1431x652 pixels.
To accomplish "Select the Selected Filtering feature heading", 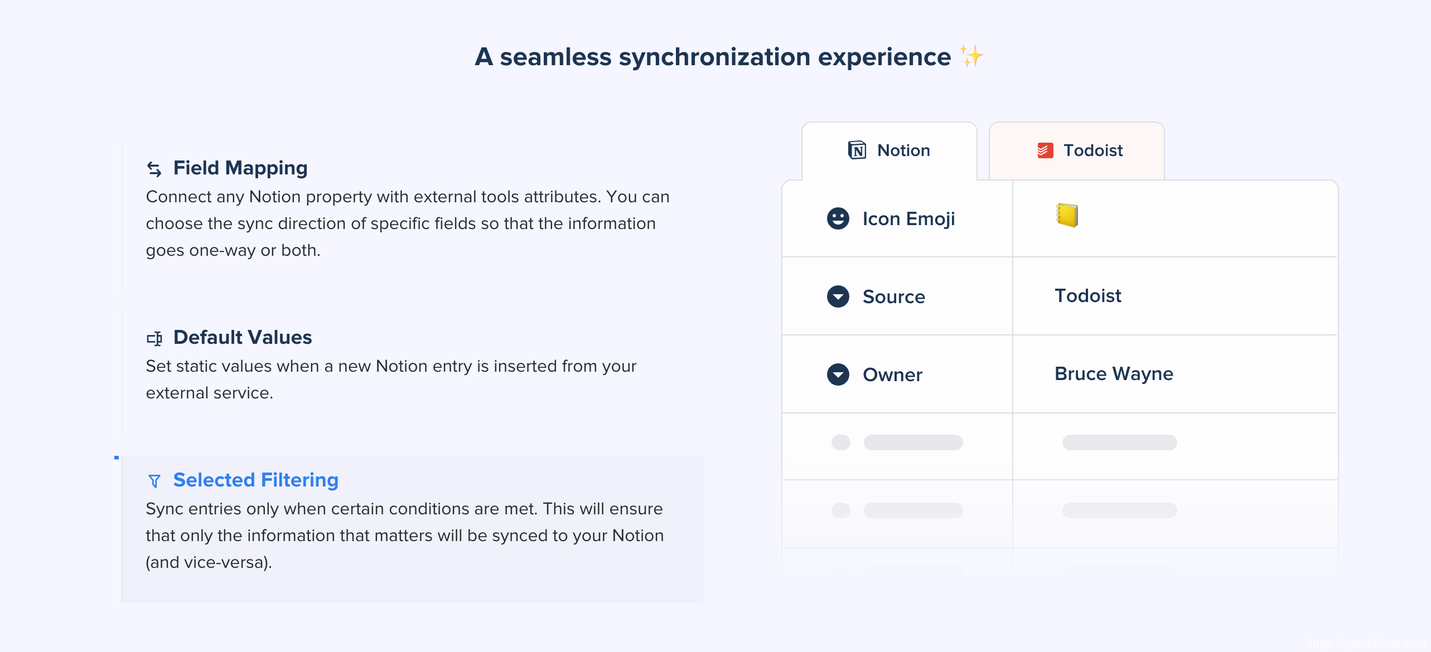I will (256, 480).
